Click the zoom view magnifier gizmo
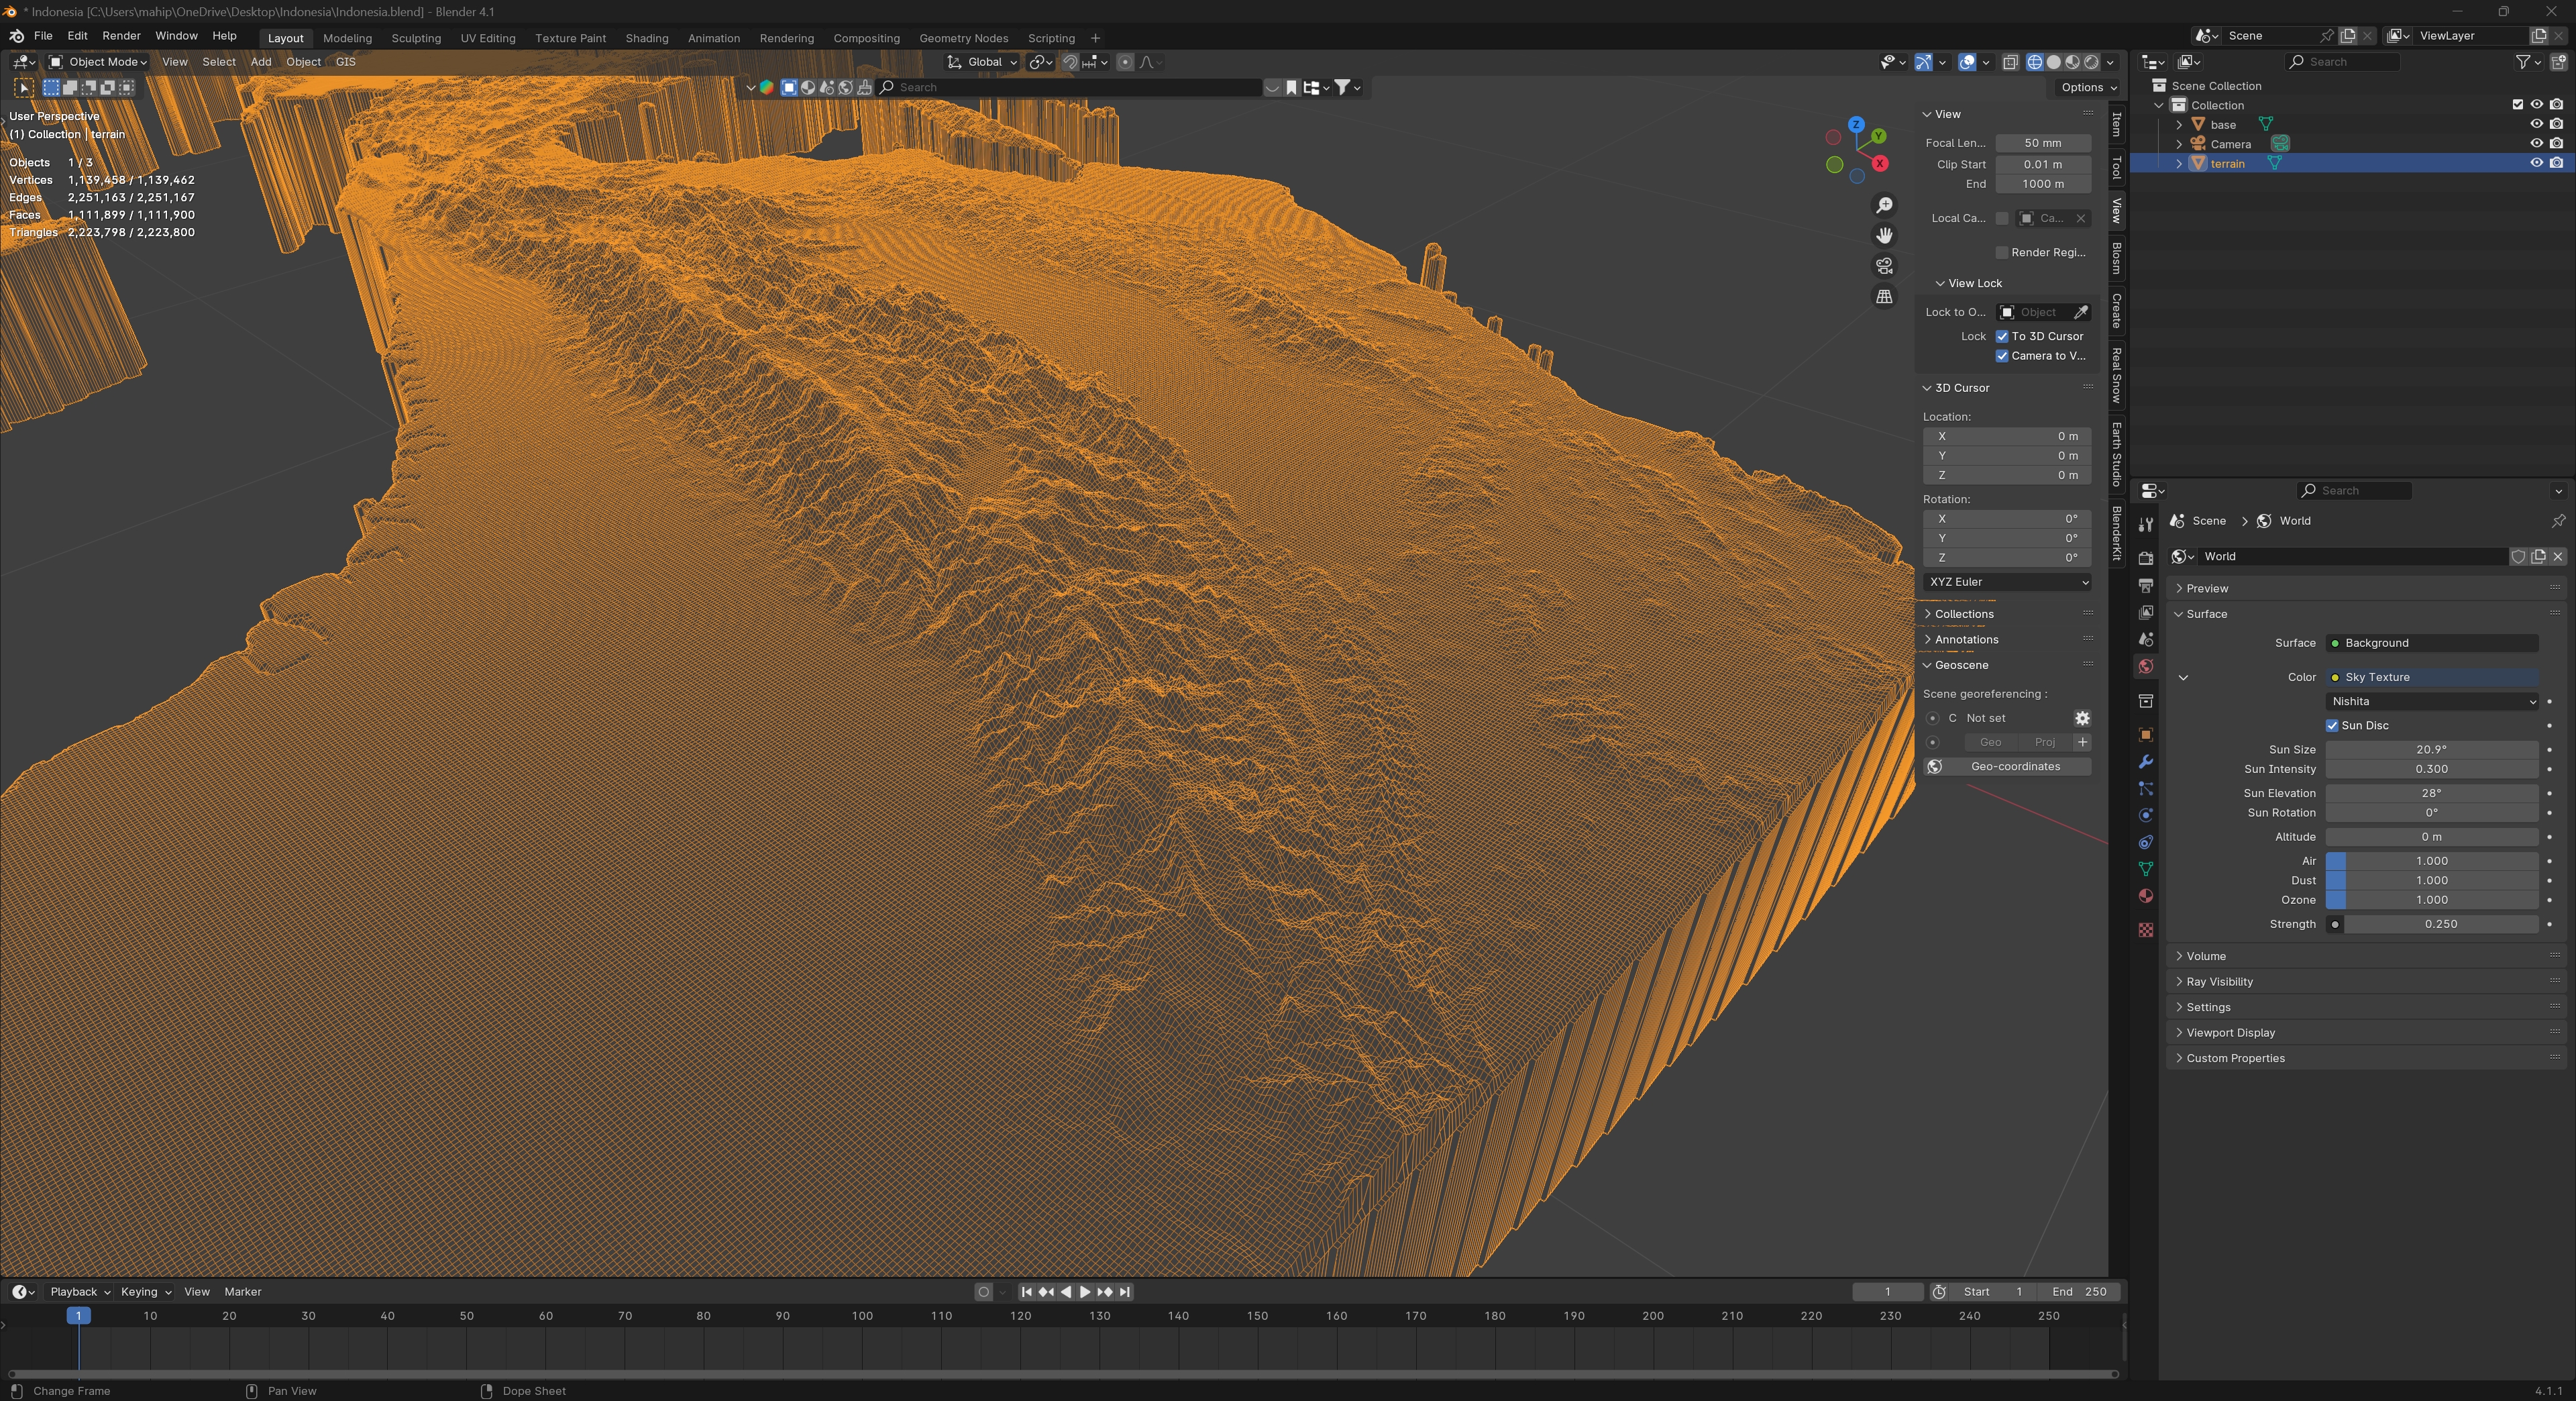 [x=1884, y=205]
